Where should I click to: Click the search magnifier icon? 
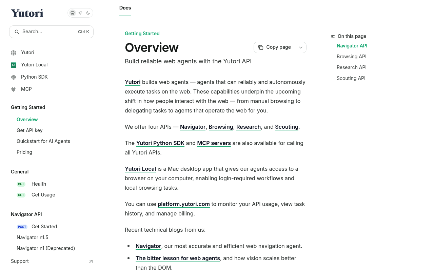click(17, 32)
